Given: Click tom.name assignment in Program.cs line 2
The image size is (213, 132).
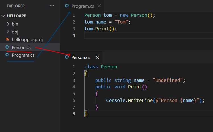Looking at the screenshot, I should (x=107, y=22).
